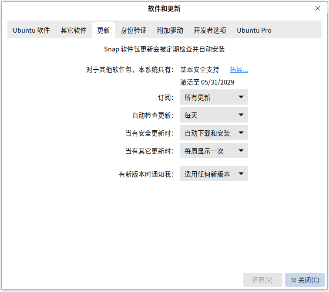Click the arrow icon of 所有更新 combo
The height and width of the screenshot is (292, 329).
[241, 97]
